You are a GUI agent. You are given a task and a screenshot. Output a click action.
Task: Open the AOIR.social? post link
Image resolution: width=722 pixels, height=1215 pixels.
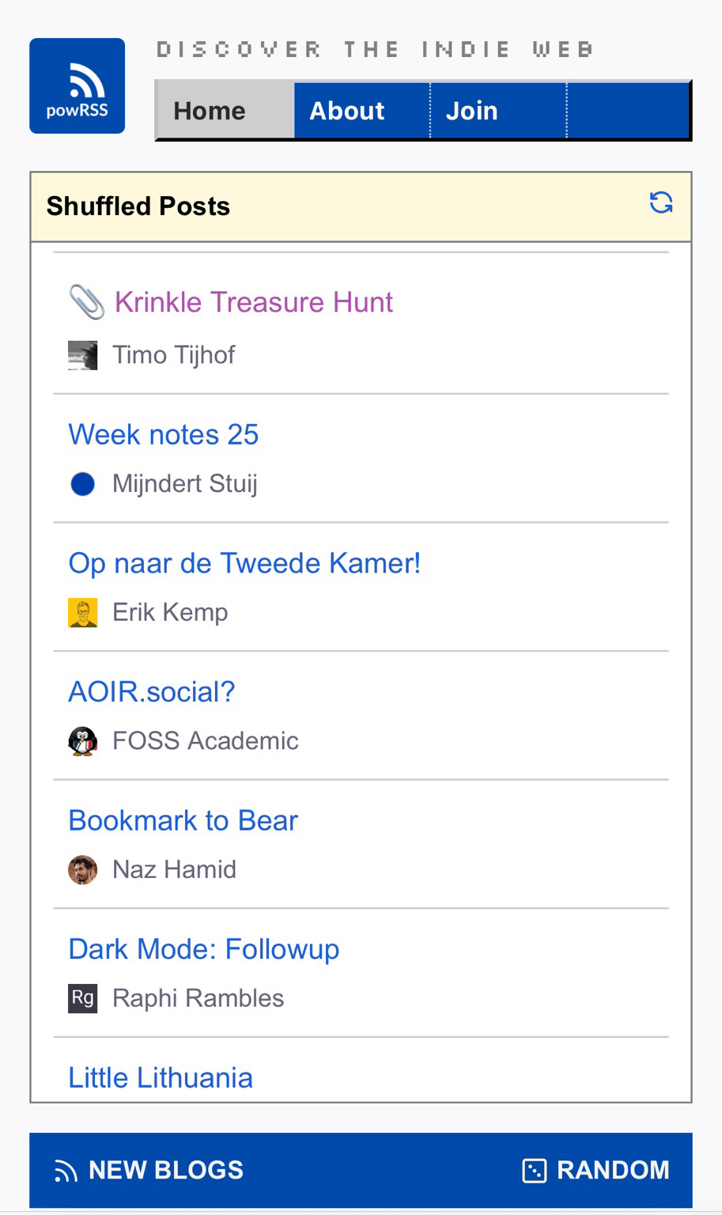(152, 692)
